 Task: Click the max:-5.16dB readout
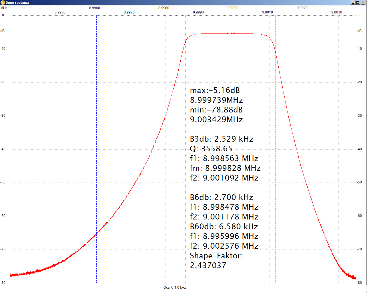click(215, 90)
